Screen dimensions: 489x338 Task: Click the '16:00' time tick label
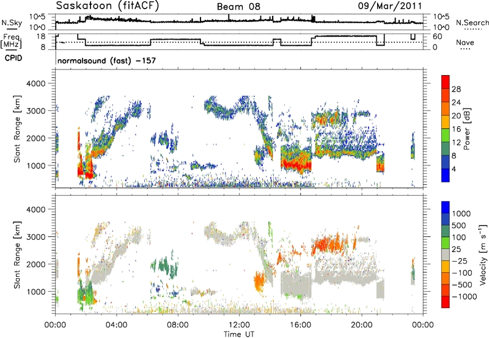[300, 325]
